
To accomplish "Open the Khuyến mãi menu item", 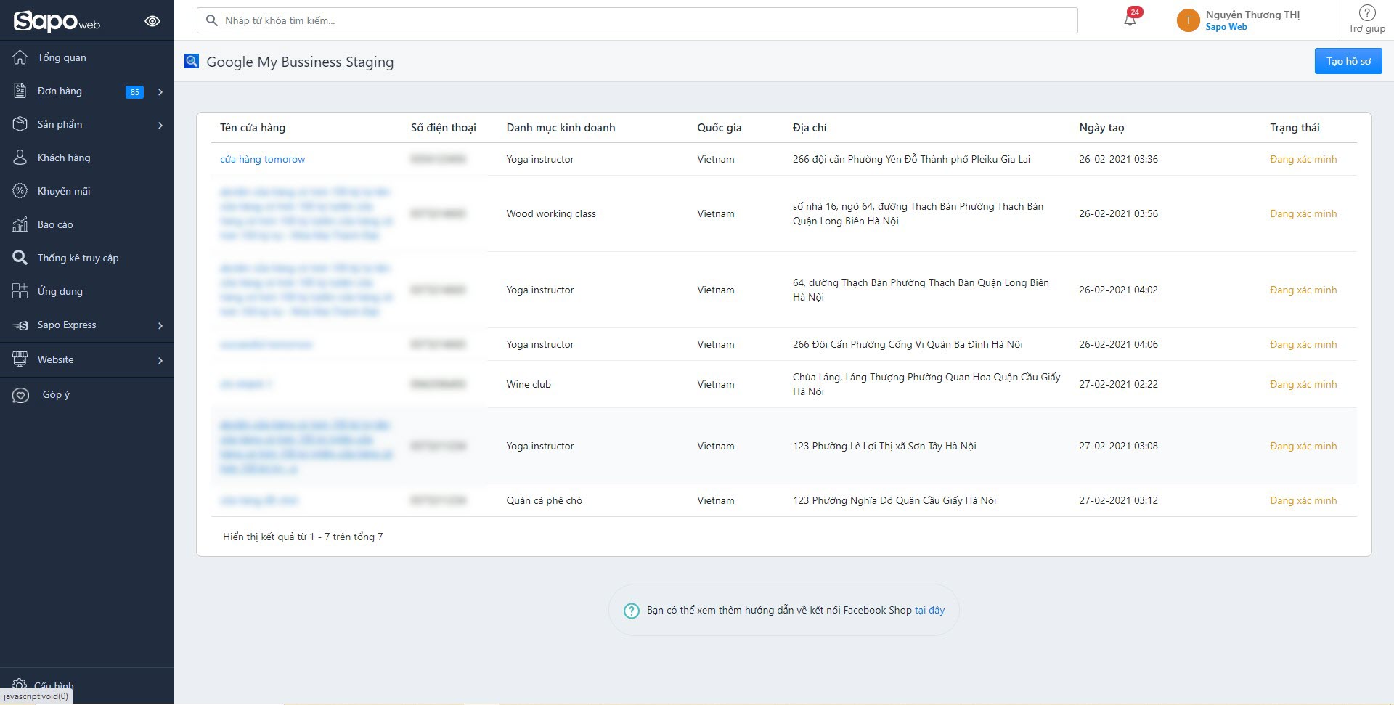I will (x=87, y=191).
